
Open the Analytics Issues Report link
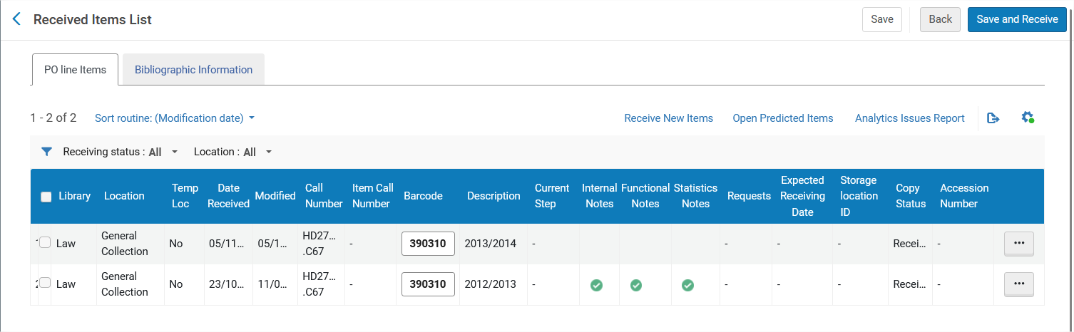[x=910, y=118]
